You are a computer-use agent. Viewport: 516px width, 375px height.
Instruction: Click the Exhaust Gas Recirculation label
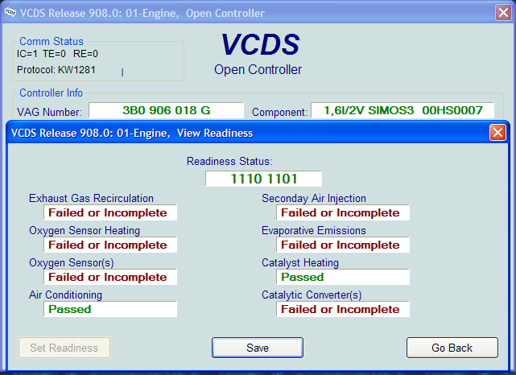(x=91, y=198)
